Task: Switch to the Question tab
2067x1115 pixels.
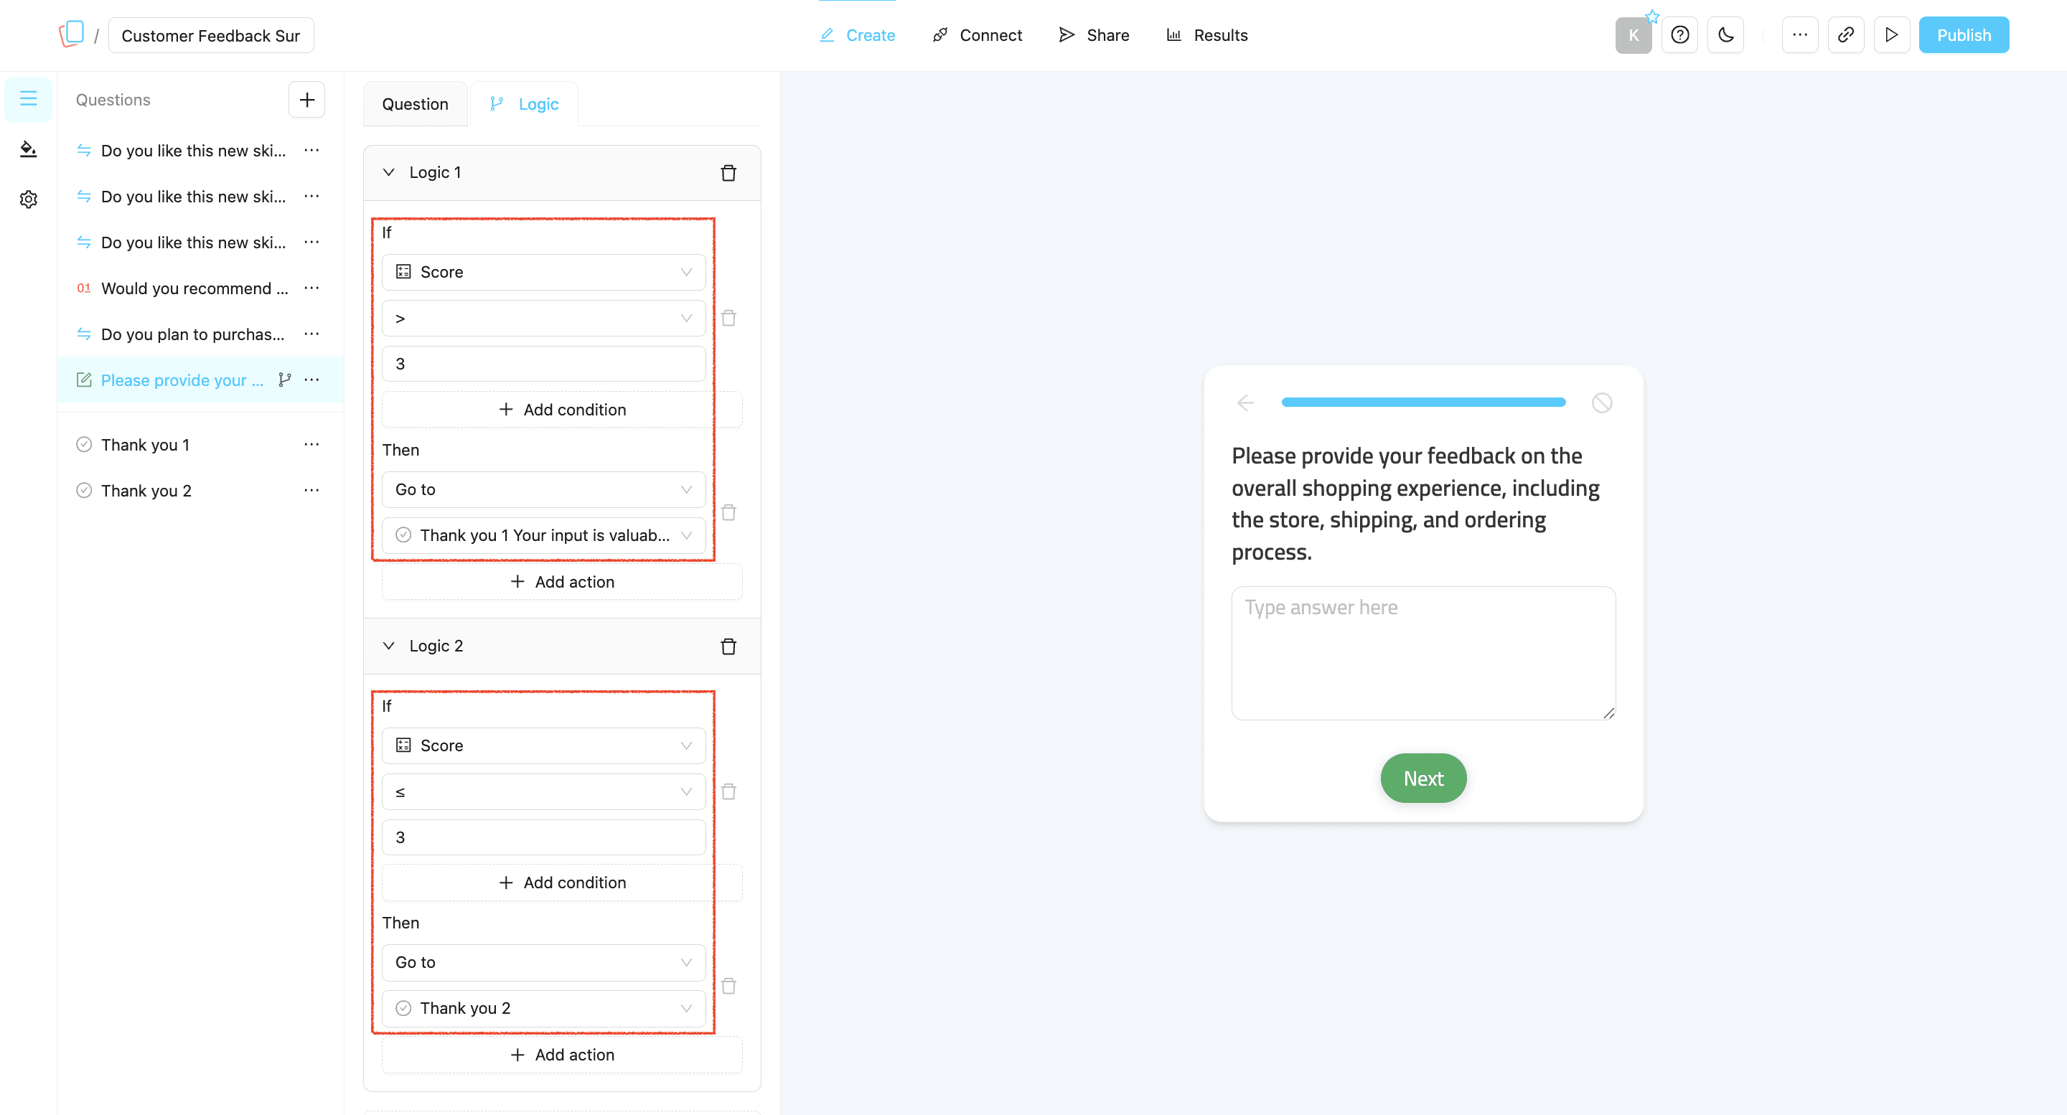Action: pos(415,104)
